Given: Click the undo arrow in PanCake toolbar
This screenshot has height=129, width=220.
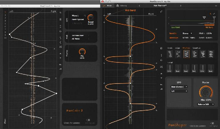Looking at the screenshot, I should click(x=60, y=65).
